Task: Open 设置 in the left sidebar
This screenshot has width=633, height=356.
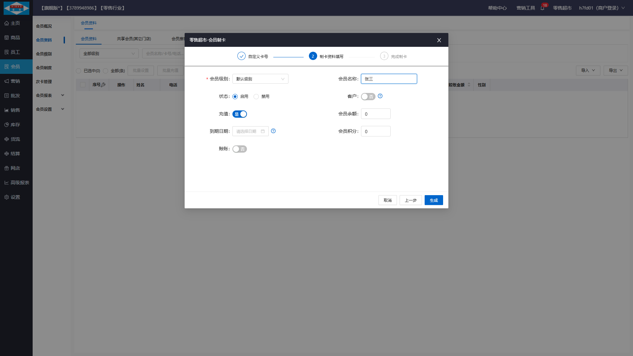Action: pyautogui.click(x=15, y=197)
